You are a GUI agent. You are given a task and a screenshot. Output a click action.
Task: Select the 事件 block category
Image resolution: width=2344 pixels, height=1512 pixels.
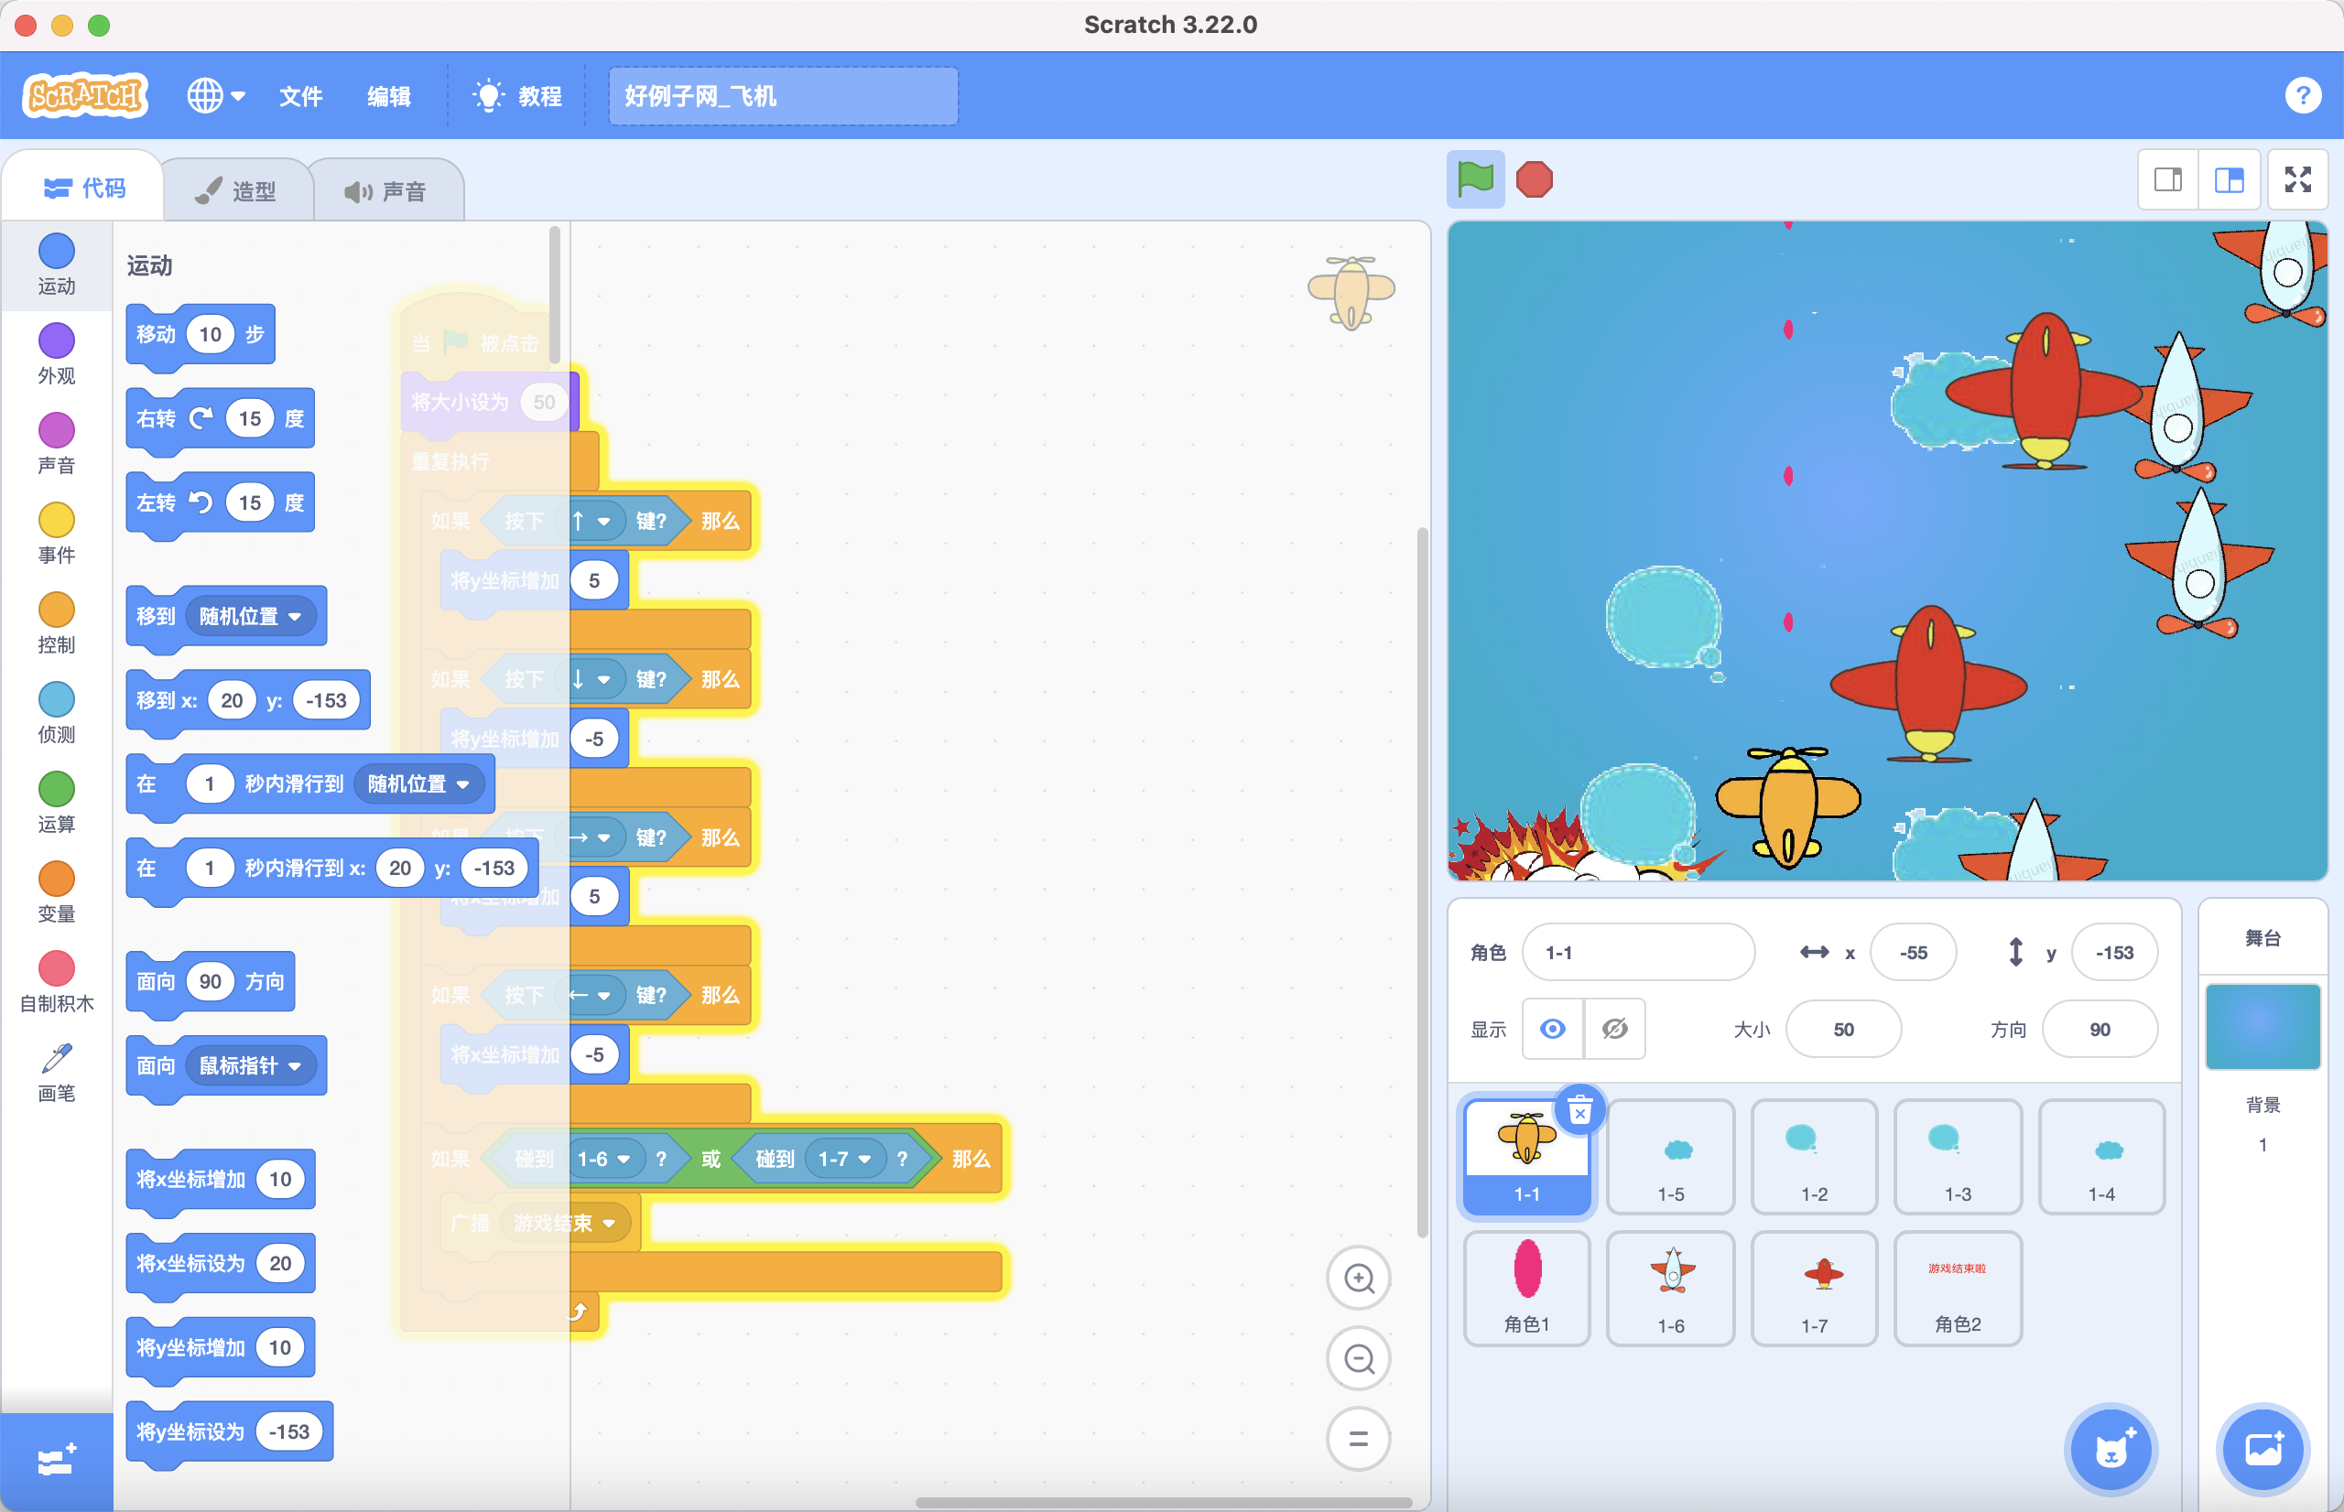coord(57,533)
